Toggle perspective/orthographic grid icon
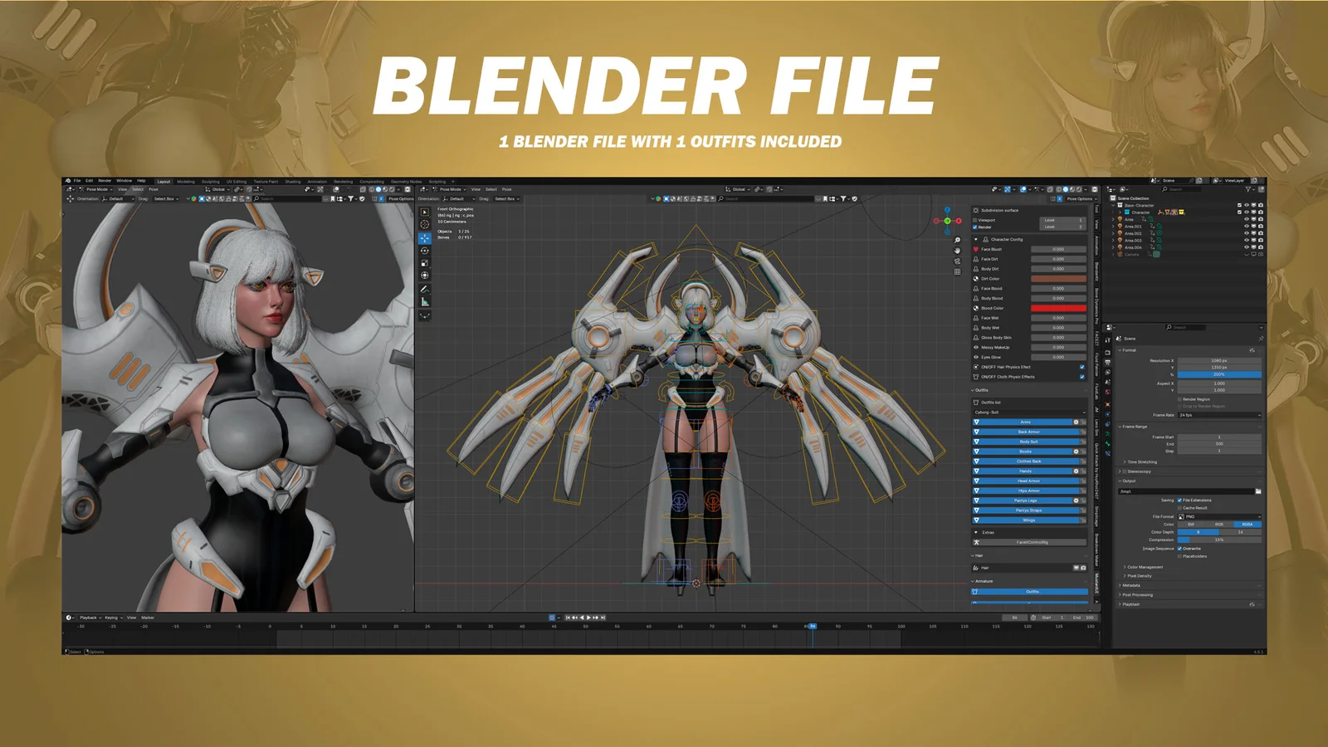 (x=957, y=271)
